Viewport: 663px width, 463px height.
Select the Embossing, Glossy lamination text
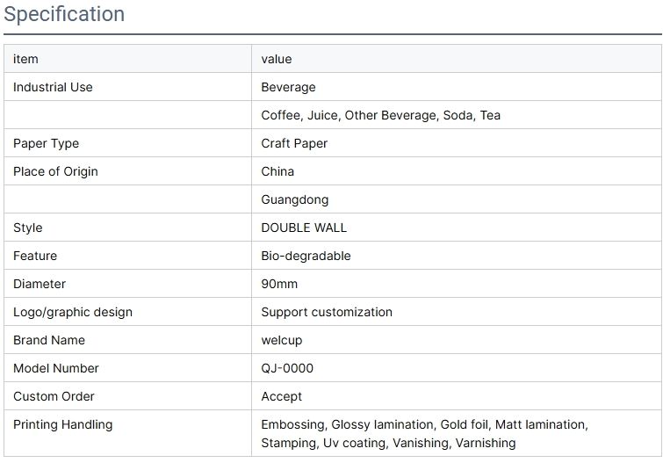coord(348,424)
